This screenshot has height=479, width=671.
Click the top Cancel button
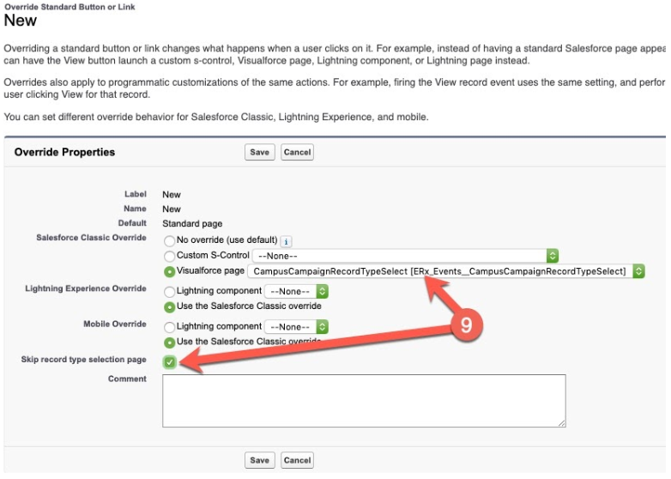click(x=297, y=152)
